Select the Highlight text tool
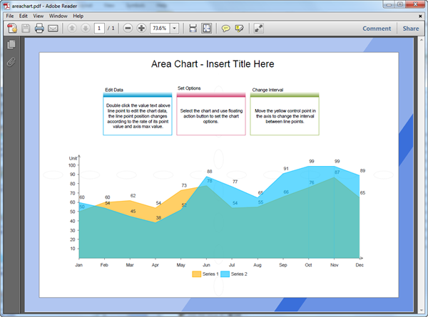The image size is (428, 317). [x=239, y=28]
